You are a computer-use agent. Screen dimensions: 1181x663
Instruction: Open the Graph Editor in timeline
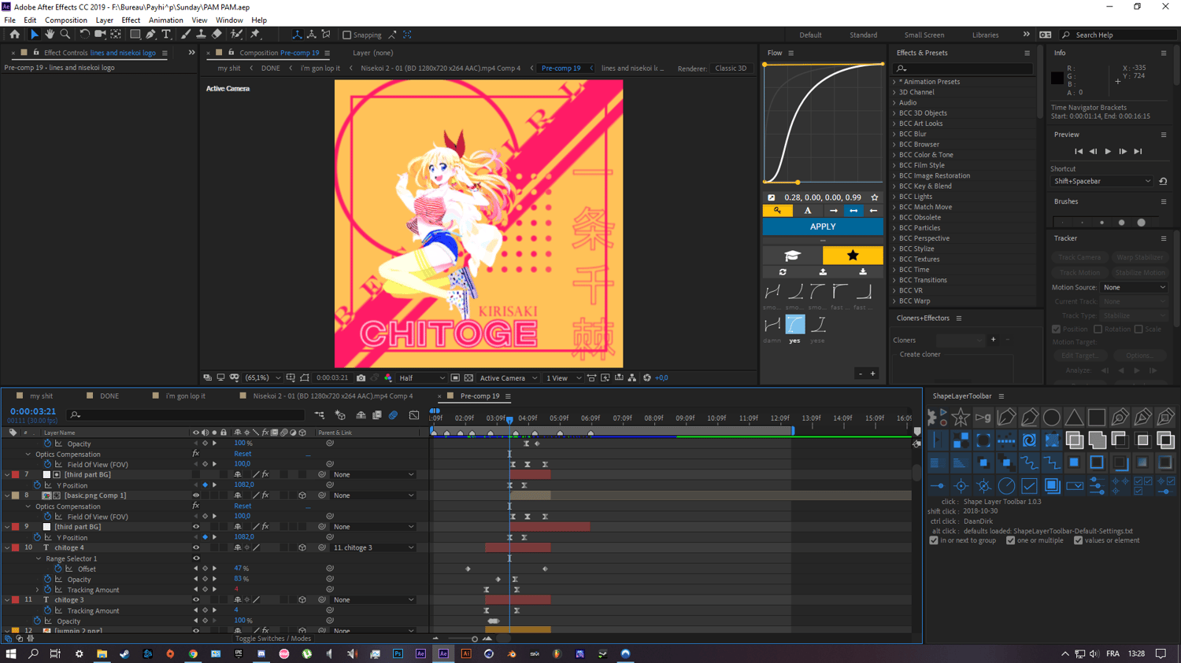(414, 415)
